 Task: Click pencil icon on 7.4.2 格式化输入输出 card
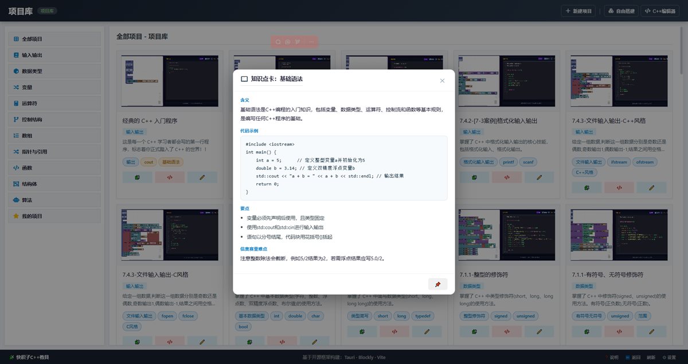pyautogui.click(x=540, y=177)
